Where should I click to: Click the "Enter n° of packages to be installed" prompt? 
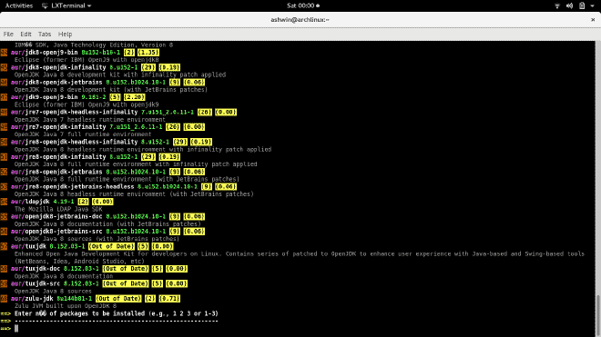(x=117, y=313)
